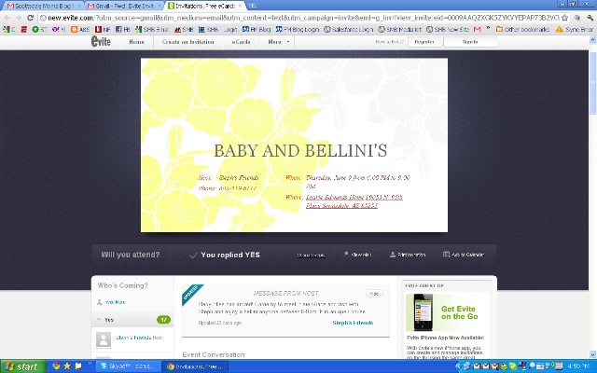
Task: Click the Baby and Bellini's invitation card
Action: 294,145
